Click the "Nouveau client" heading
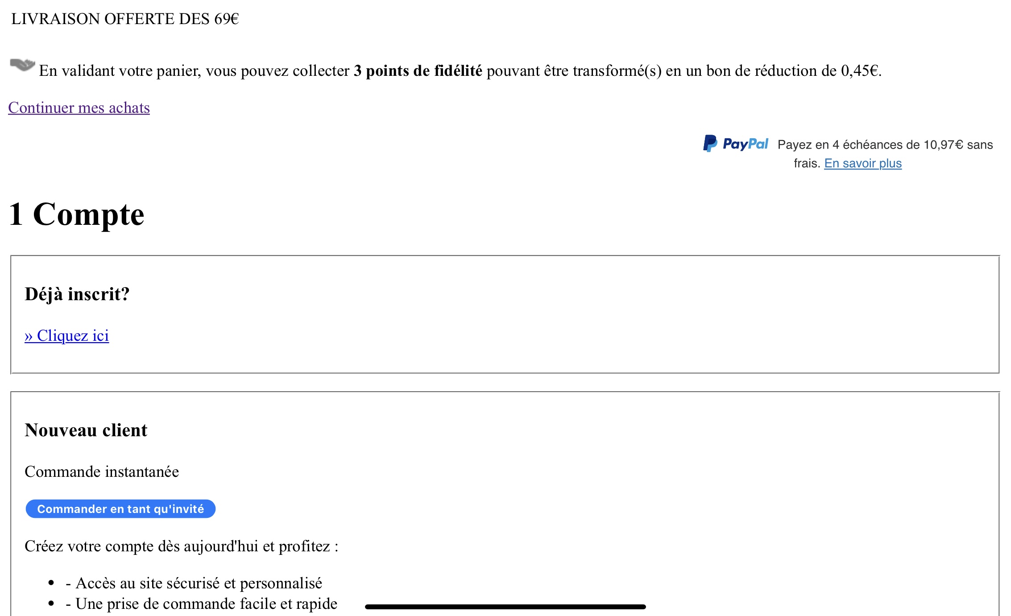The height and width of the screenshot is (616, 1011). pos(86,430)
